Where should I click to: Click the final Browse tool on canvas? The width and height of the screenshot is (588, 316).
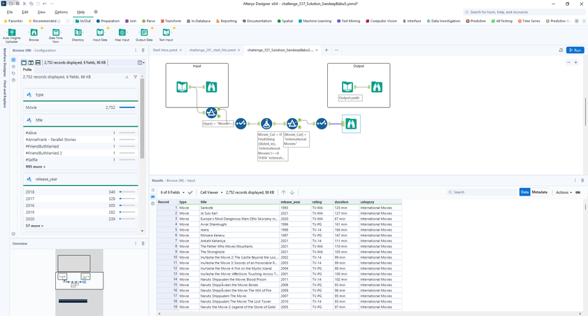[351, 124]
